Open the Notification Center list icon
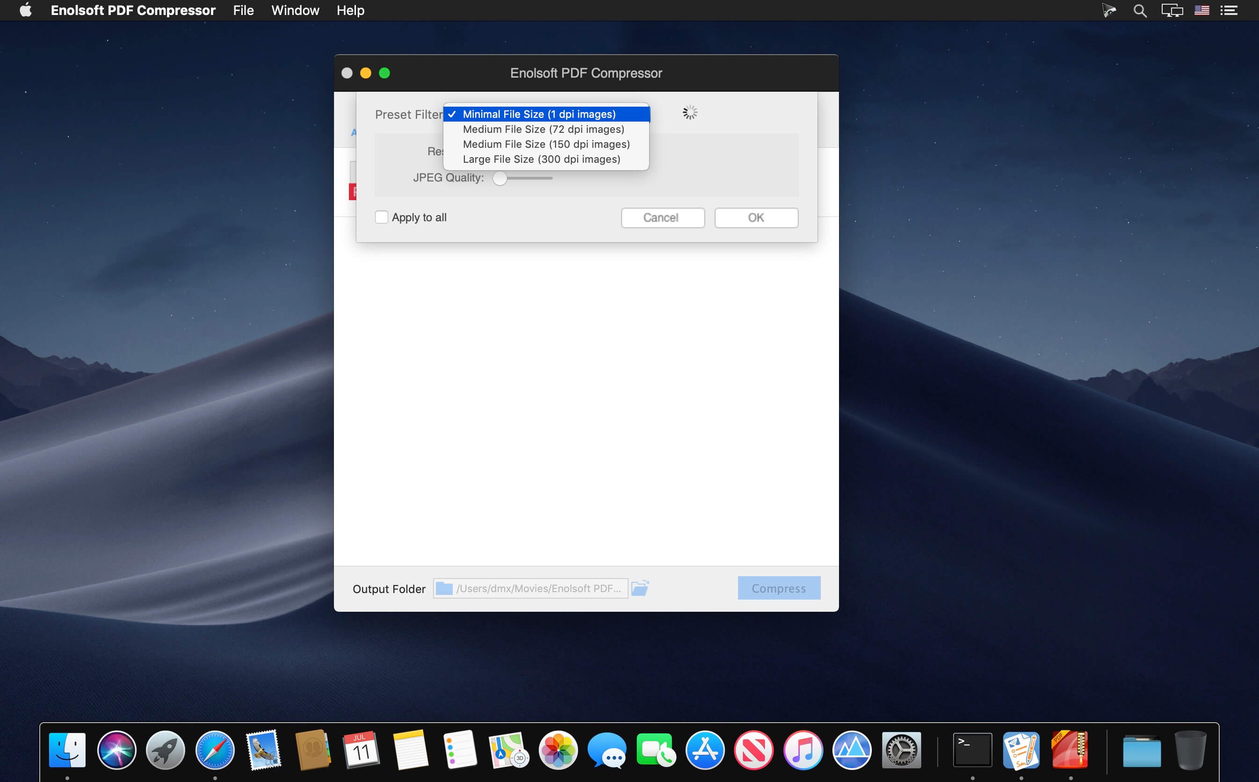Screen dimensions: 1259x782 click(1229, 10)
